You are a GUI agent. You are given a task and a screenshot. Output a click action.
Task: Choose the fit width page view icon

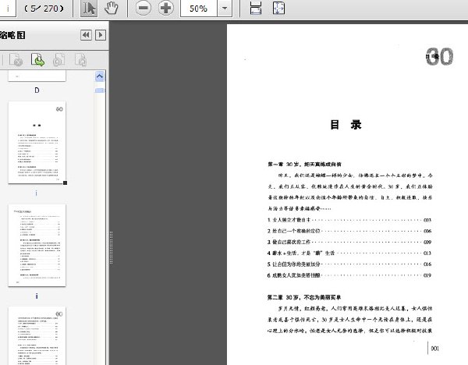click(x=256, y=8)
